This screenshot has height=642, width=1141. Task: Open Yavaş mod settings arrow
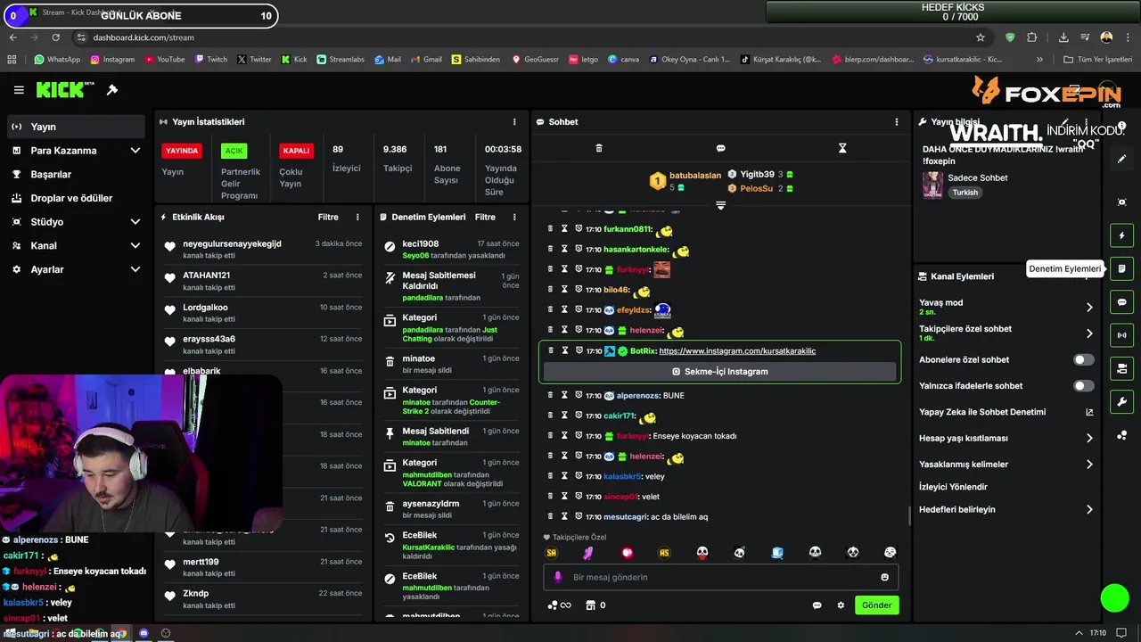pyautogui.click(x=1089, y=308)
